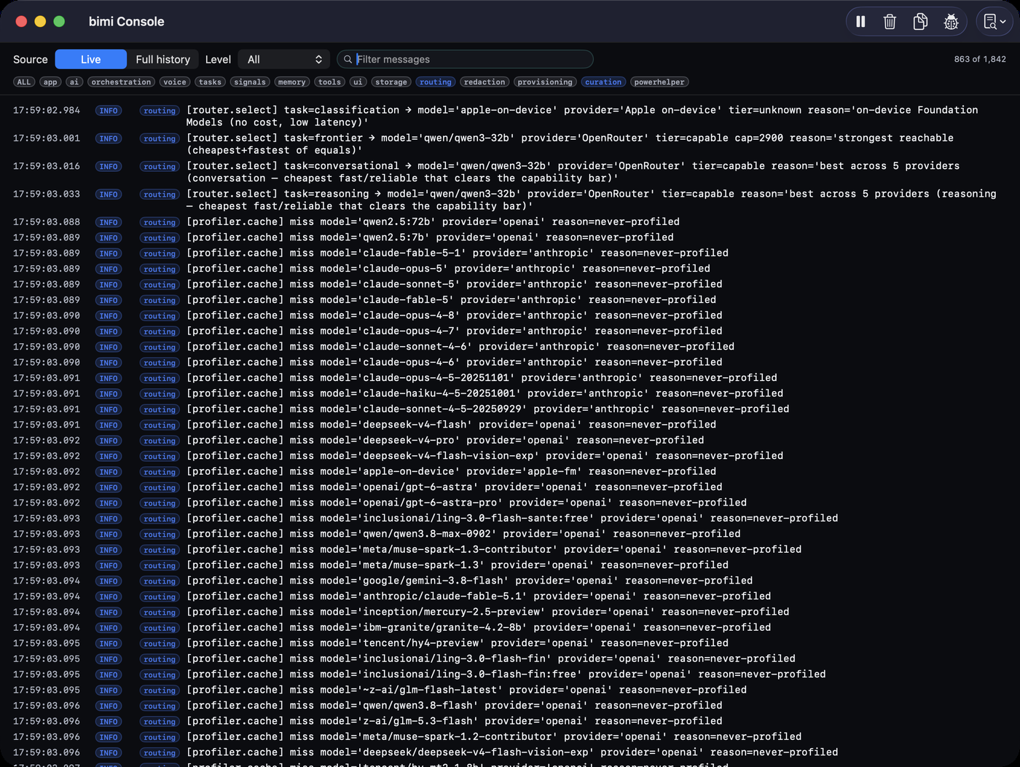The image size is (1020, 767).
Task: Toggle the memory category filter
Action: click(x=292, y=82)
